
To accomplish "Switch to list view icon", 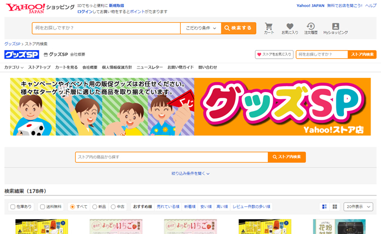I will 325,207.
